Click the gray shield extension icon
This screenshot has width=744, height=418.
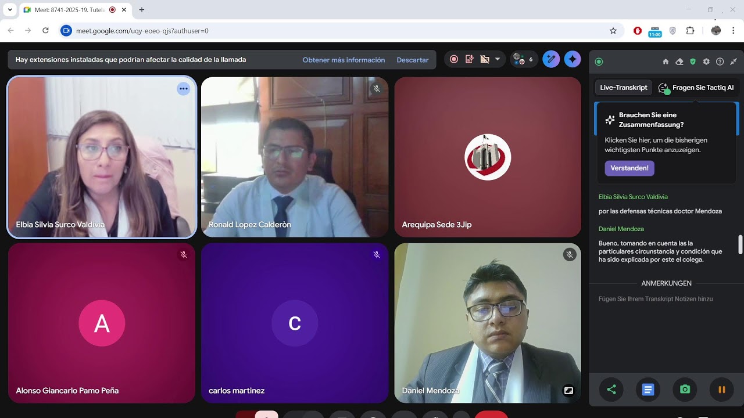tap(673, 31)
